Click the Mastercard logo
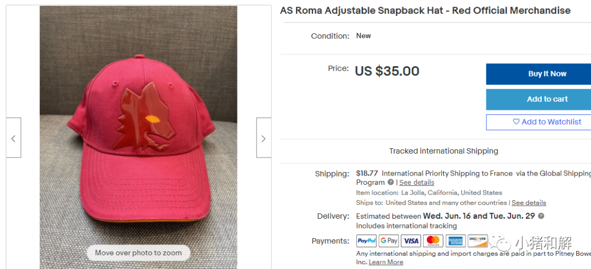The height and width of the screenshot is (269, 591). [433, 241]
